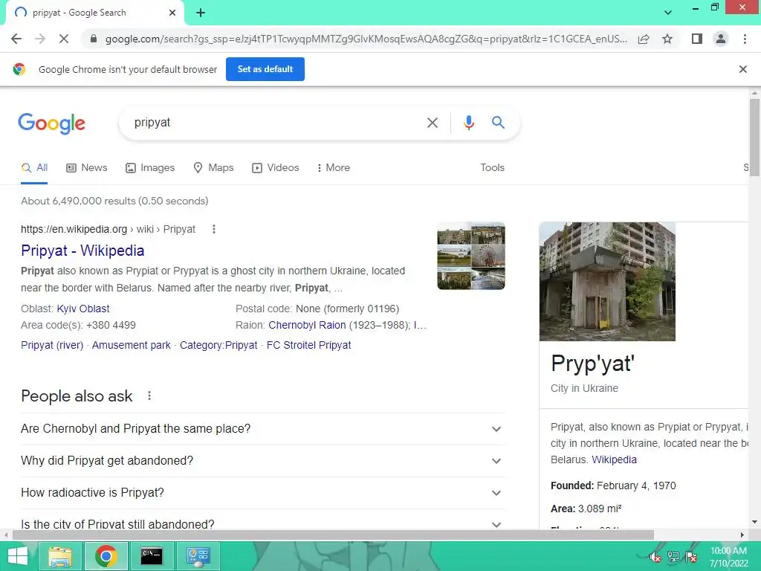761x571 pixels.
Task: Open the tab search dropdown arrow
Action: 668,13
